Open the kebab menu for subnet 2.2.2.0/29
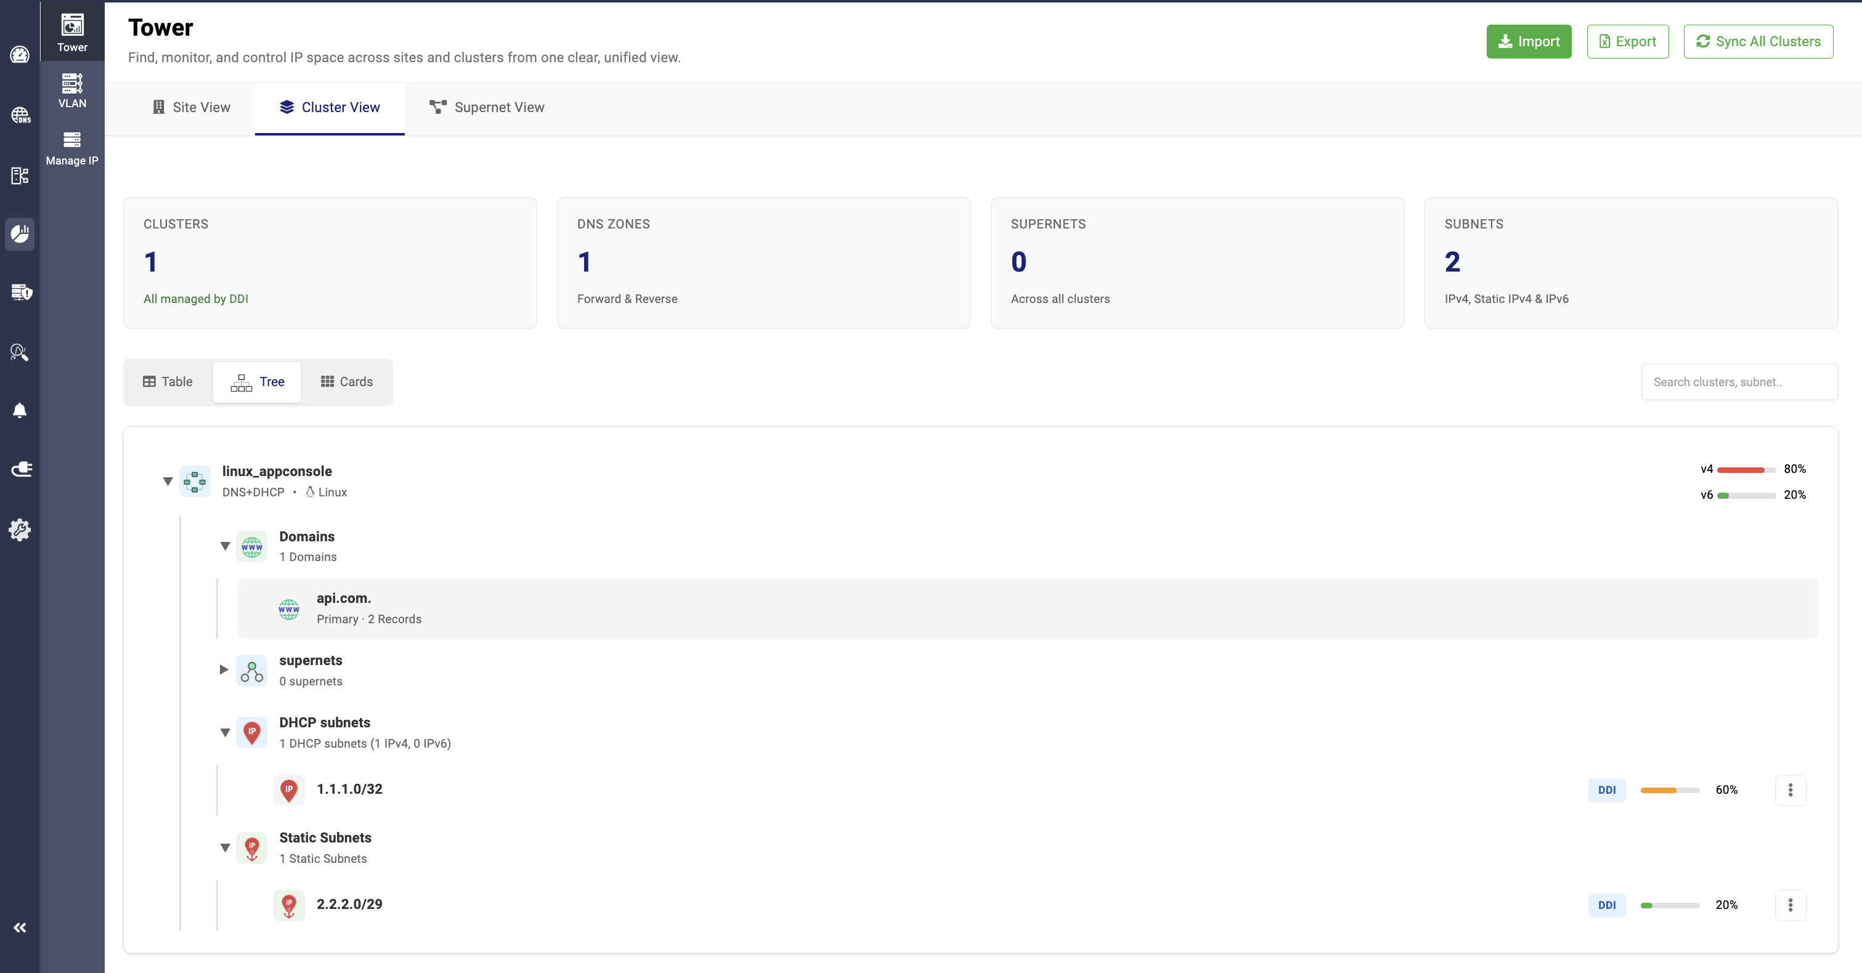Viewport: 1862px width, 973px height. pos(1790,905)
